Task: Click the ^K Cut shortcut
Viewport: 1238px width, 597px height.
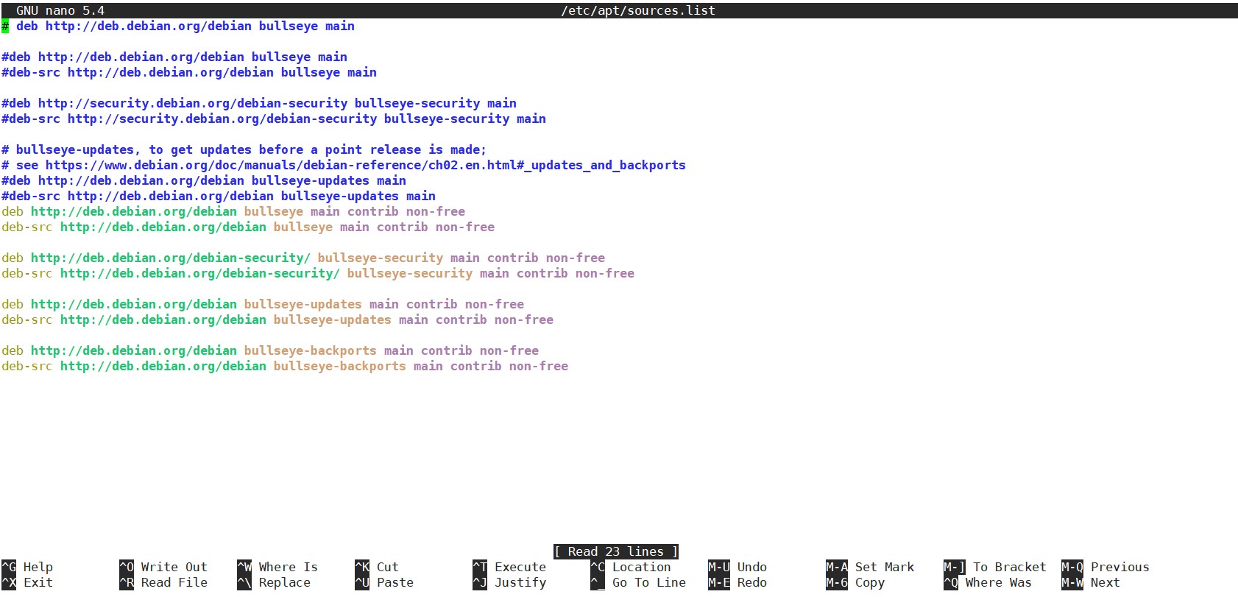Action: [377, 567]
